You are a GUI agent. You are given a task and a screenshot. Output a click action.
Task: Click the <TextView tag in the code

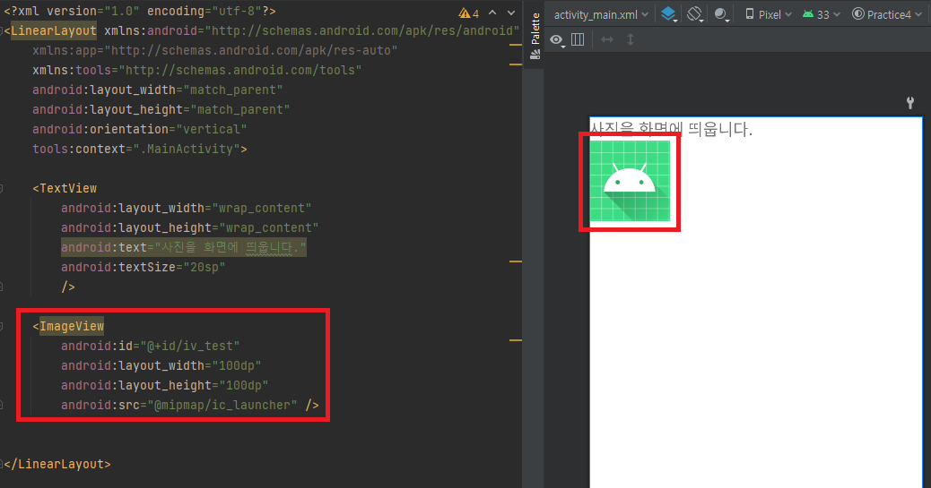pyautogui.click(x=65, y=189)
